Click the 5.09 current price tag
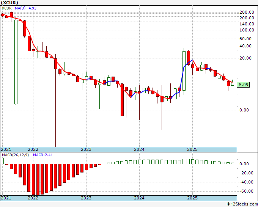This screenshot has width=258, height=207. (x=243, y=85)
